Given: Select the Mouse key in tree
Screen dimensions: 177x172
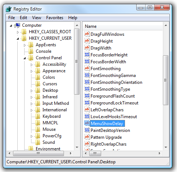Looking at the screenshot, I should click(49, 129).
